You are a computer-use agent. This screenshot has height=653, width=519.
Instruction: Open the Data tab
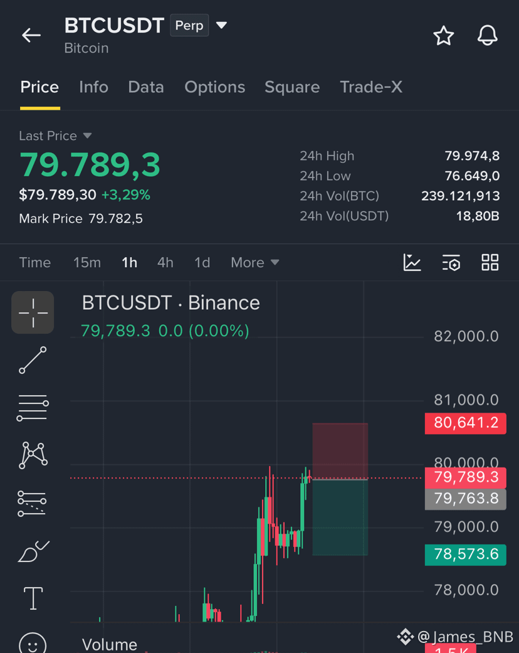(146, 87)
